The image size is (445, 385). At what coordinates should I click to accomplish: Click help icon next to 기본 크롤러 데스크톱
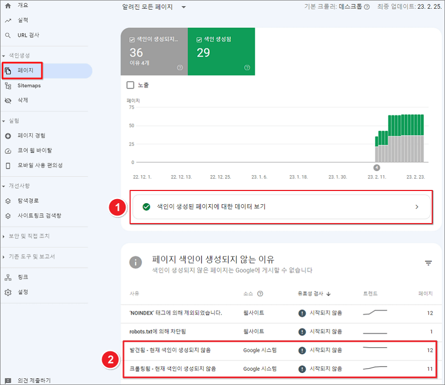click(367, 7)
